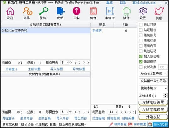Click the 导出标题 link
Image resolution: width=169 pixels, height=128 pixels.
79,69
